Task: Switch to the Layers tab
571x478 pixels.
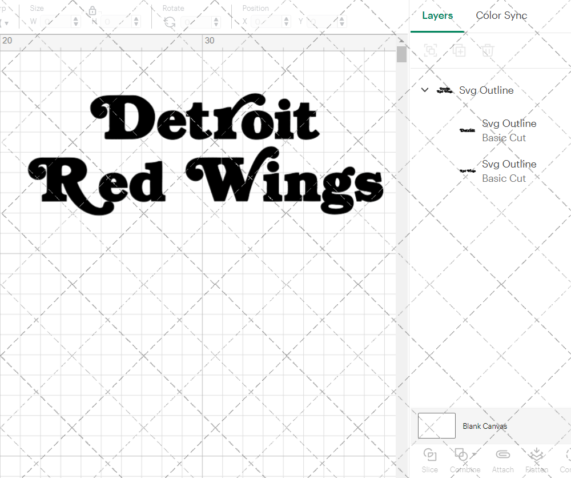Action: [437, 15]
